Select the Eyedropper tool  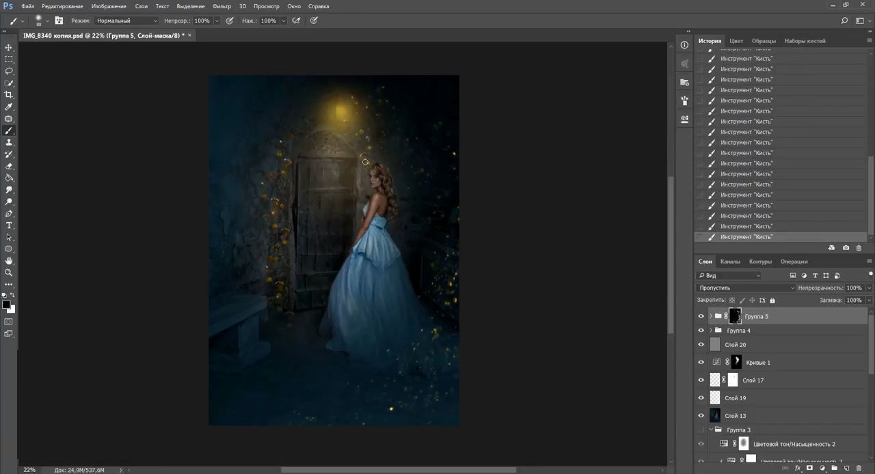[x=9, y=107]
